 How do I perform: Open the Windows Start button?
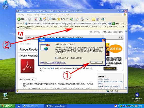[x=7, y=106]
